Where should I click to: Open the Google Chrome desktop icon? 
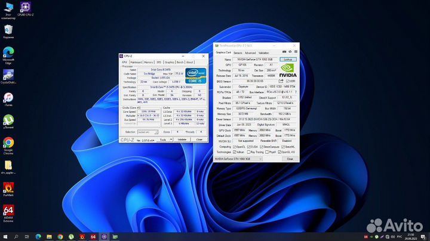click(x=8, y=143)
